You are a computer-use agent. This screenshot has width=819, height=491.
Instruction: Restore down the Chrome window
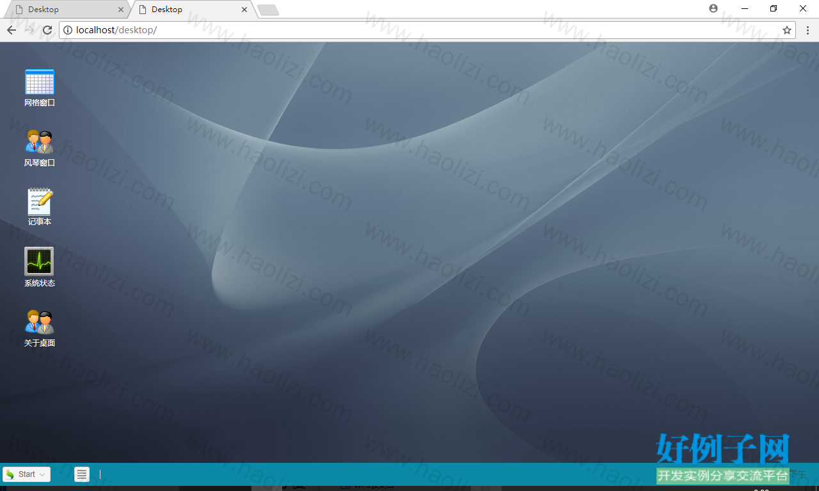click(774, 9)
